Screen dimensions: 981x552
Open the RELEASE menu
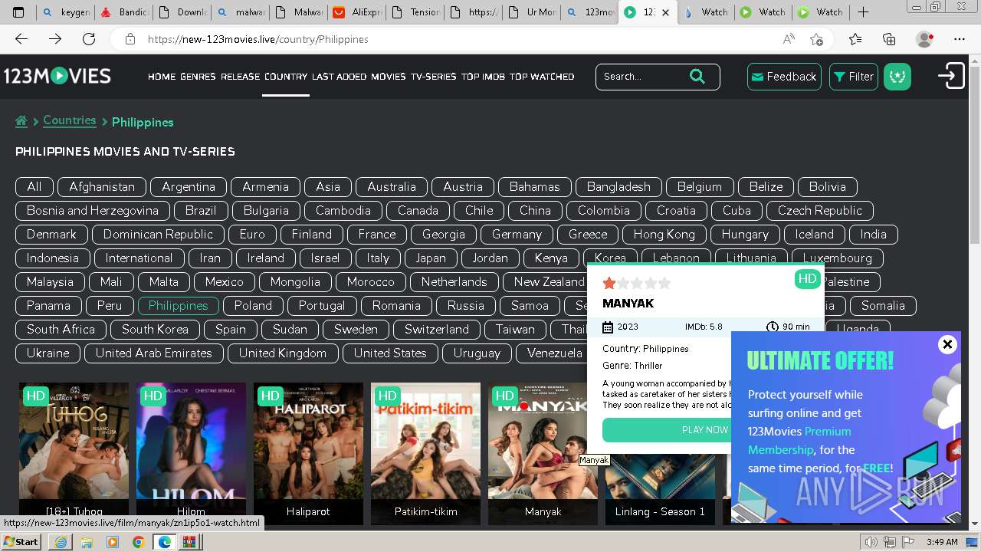(x=241, y=77)
